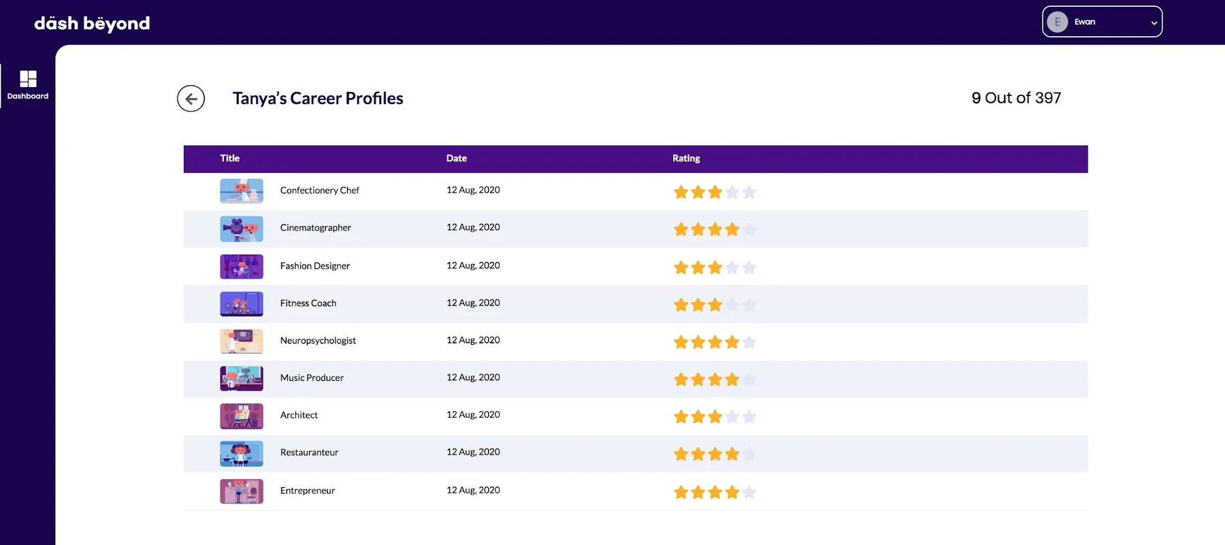Select the Entrepreneur title

click(308, 491)
